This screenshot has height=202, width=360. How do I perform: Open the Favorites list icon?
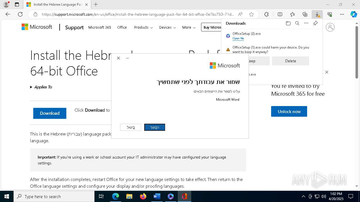pos(292,14)
